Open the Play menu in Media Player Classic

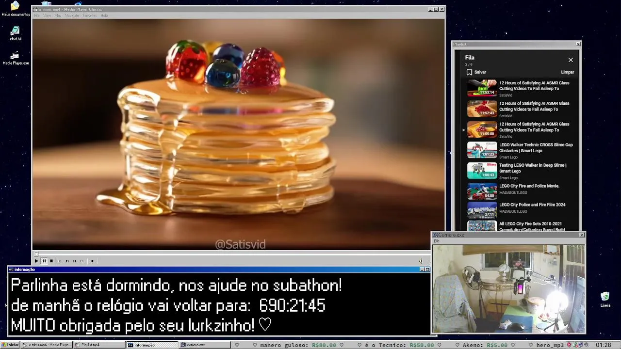58,16
